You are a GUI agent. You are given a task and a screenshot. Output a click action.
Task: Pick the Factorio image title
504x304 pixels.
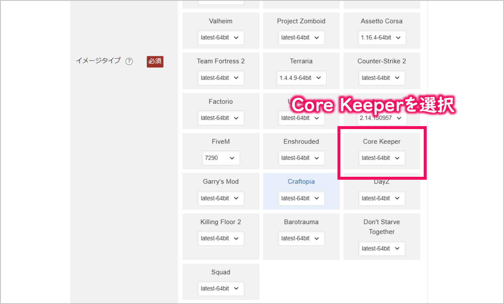pyautogui.click(x=221, y=101)
